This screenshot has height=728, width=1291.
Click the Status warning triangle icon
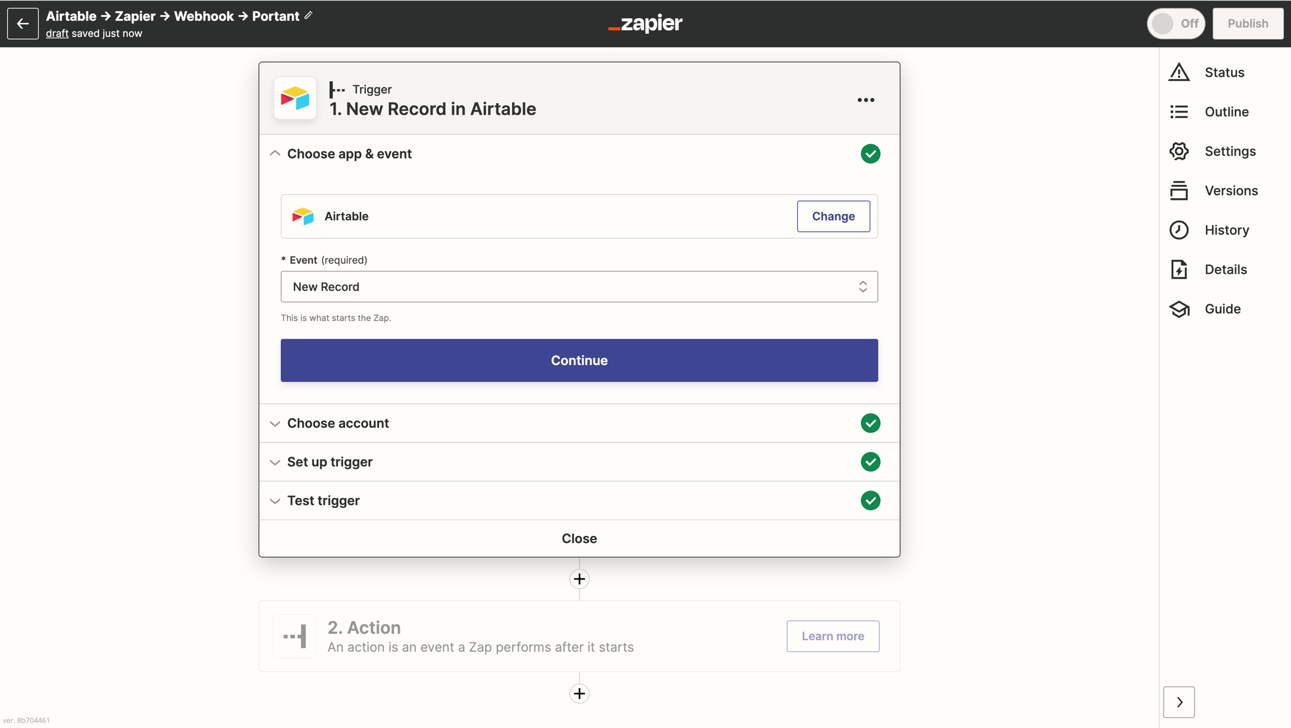1179,72
